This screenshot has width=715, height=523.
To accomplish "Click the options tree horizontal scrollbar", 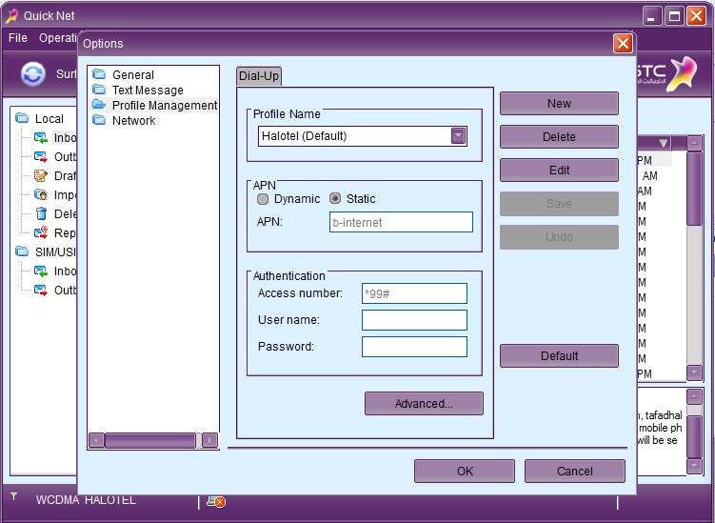I will pos(149,440).
